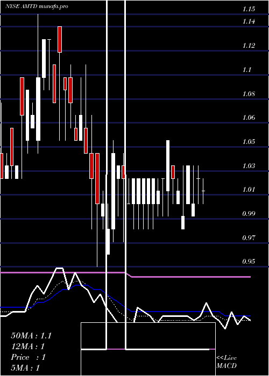The height and width of the screenshot is (376, 269).
Task: Click the 0.97 price axis label
Action: (x=249, y=237)
